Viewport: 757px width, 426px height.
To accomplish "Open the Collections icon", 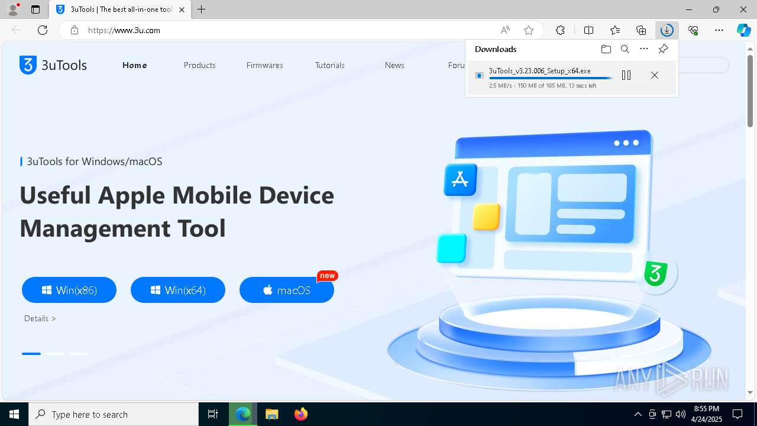I will coord(641,30).
